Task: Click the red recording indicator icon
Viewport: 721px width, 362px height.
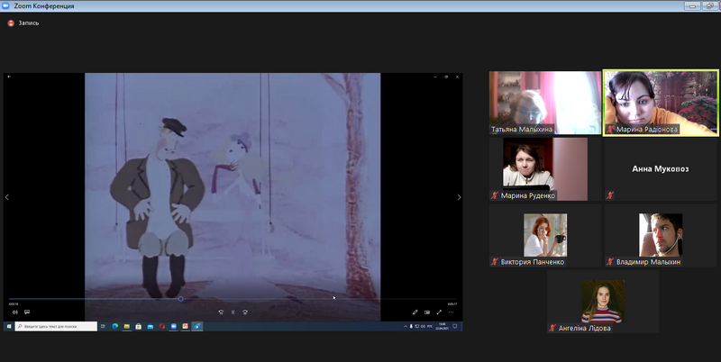Action: pos(11,23)
